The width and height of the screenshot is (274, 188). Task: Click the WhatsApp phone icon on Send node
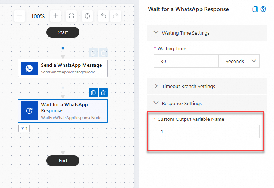[x=29, y=68]
